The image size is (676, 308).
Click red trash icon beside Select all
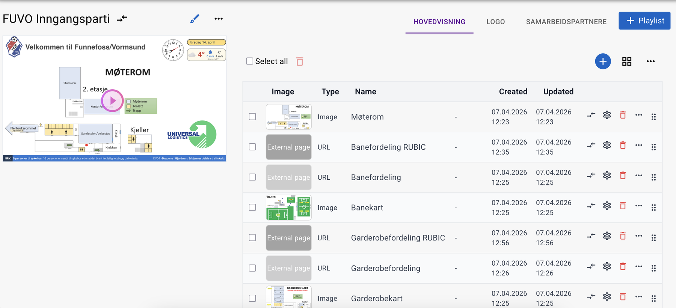click(300, 61)
